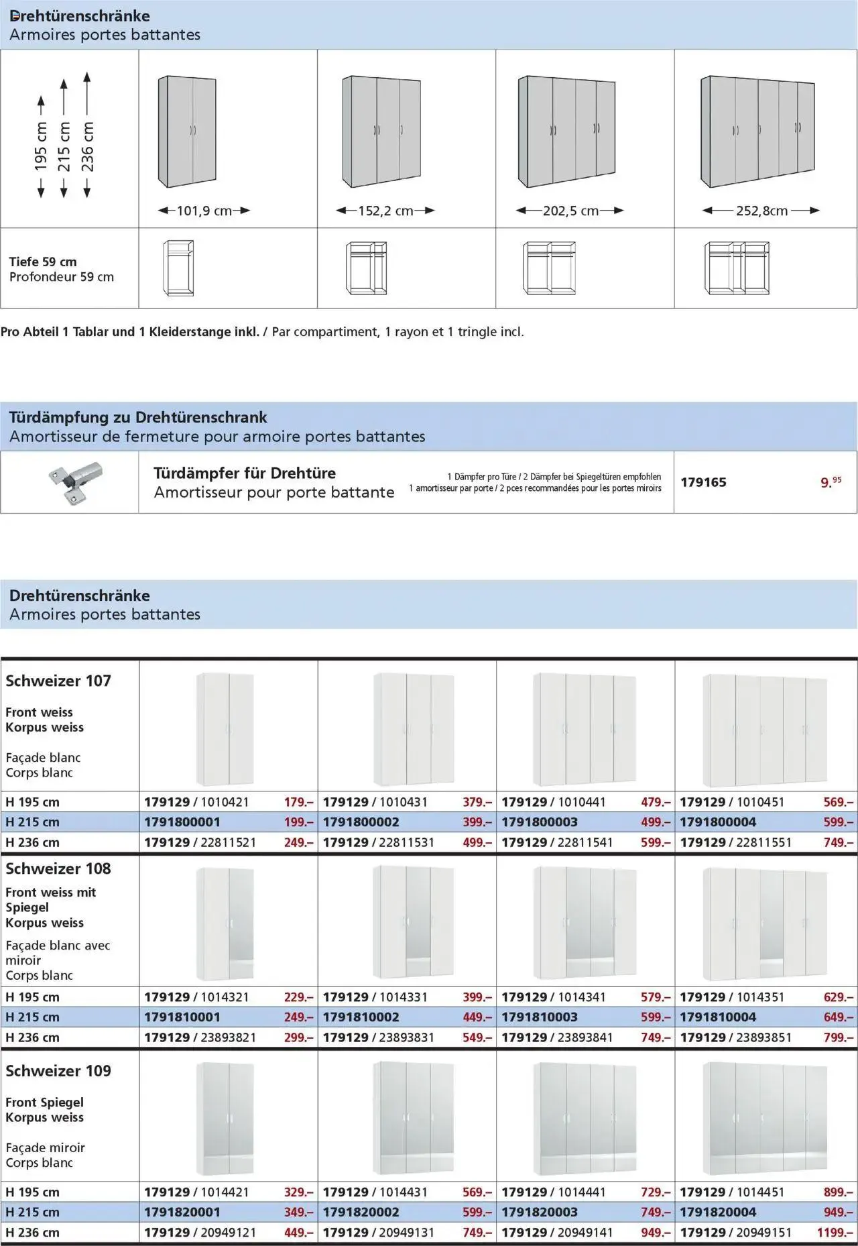858x1246 pixels.
Task: Click the Schweizer 107 five-door wardrobe photo
Action: [765, 729]
